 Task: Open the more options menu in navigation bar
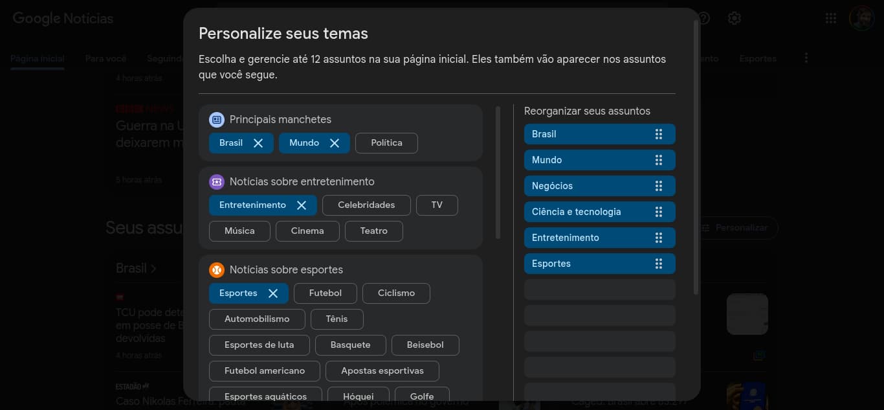[x=806, y=58]
